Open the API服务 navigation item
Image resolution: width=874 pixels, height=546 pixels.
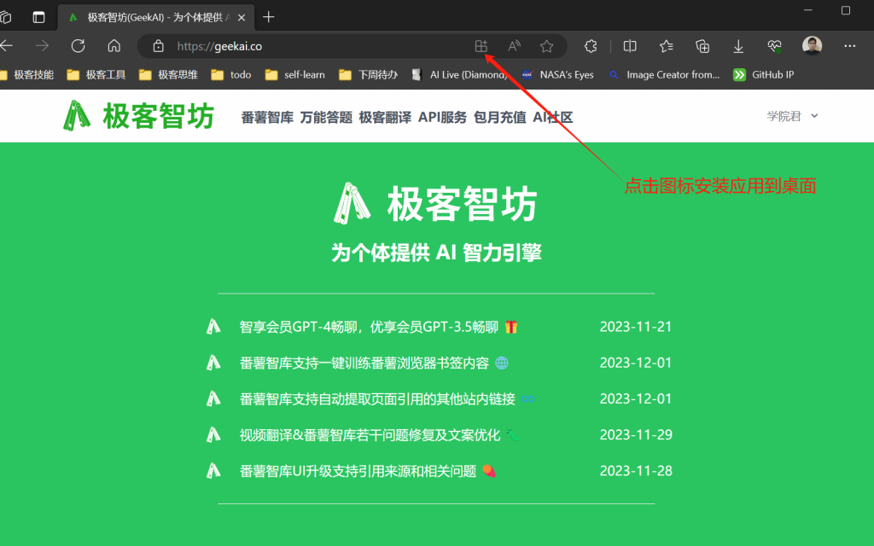coord(443,118)
